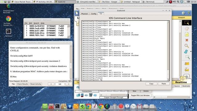Select the Inspect magnifier tool
This screenshot has width=197, height=111.
click(x=187, y=46)
